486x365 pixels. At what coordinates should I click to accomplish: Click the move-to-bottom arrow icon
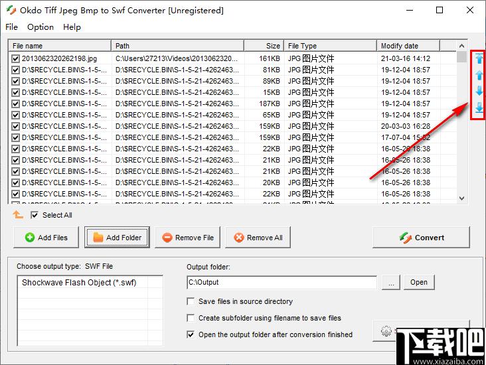479,108
